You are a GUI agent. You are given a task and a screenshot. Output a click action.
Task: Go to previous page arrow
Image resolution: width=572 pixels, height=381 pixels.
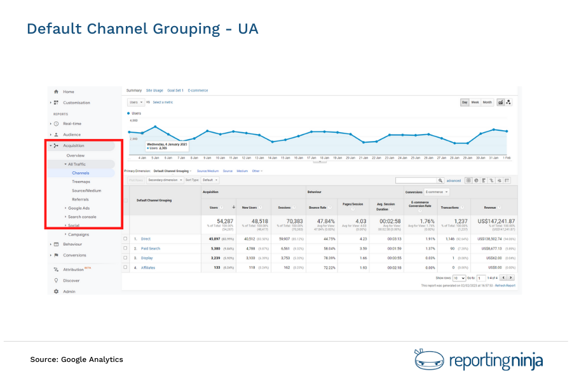point(503,278)
